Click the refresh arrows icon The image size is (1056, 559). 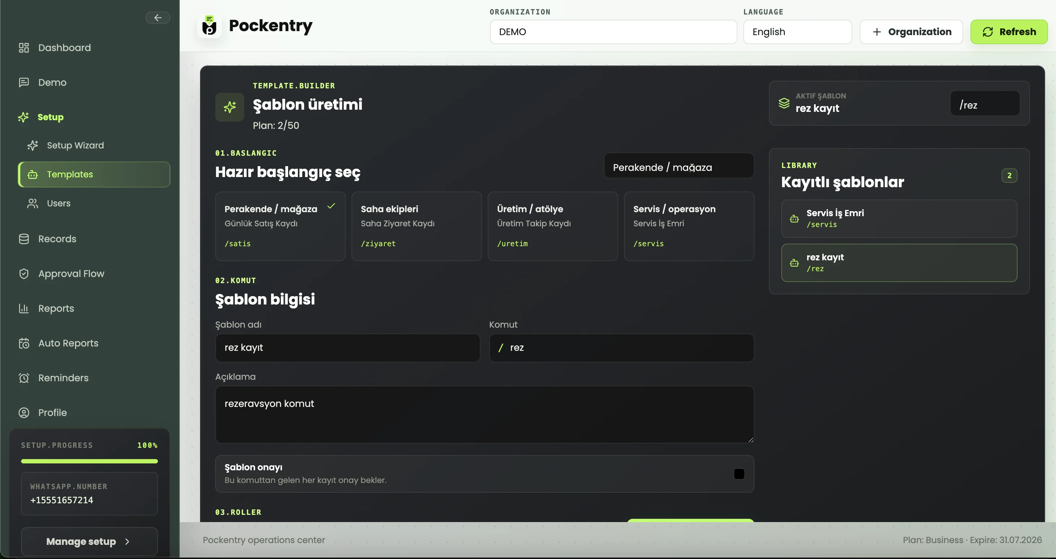(x=988, y=32)
